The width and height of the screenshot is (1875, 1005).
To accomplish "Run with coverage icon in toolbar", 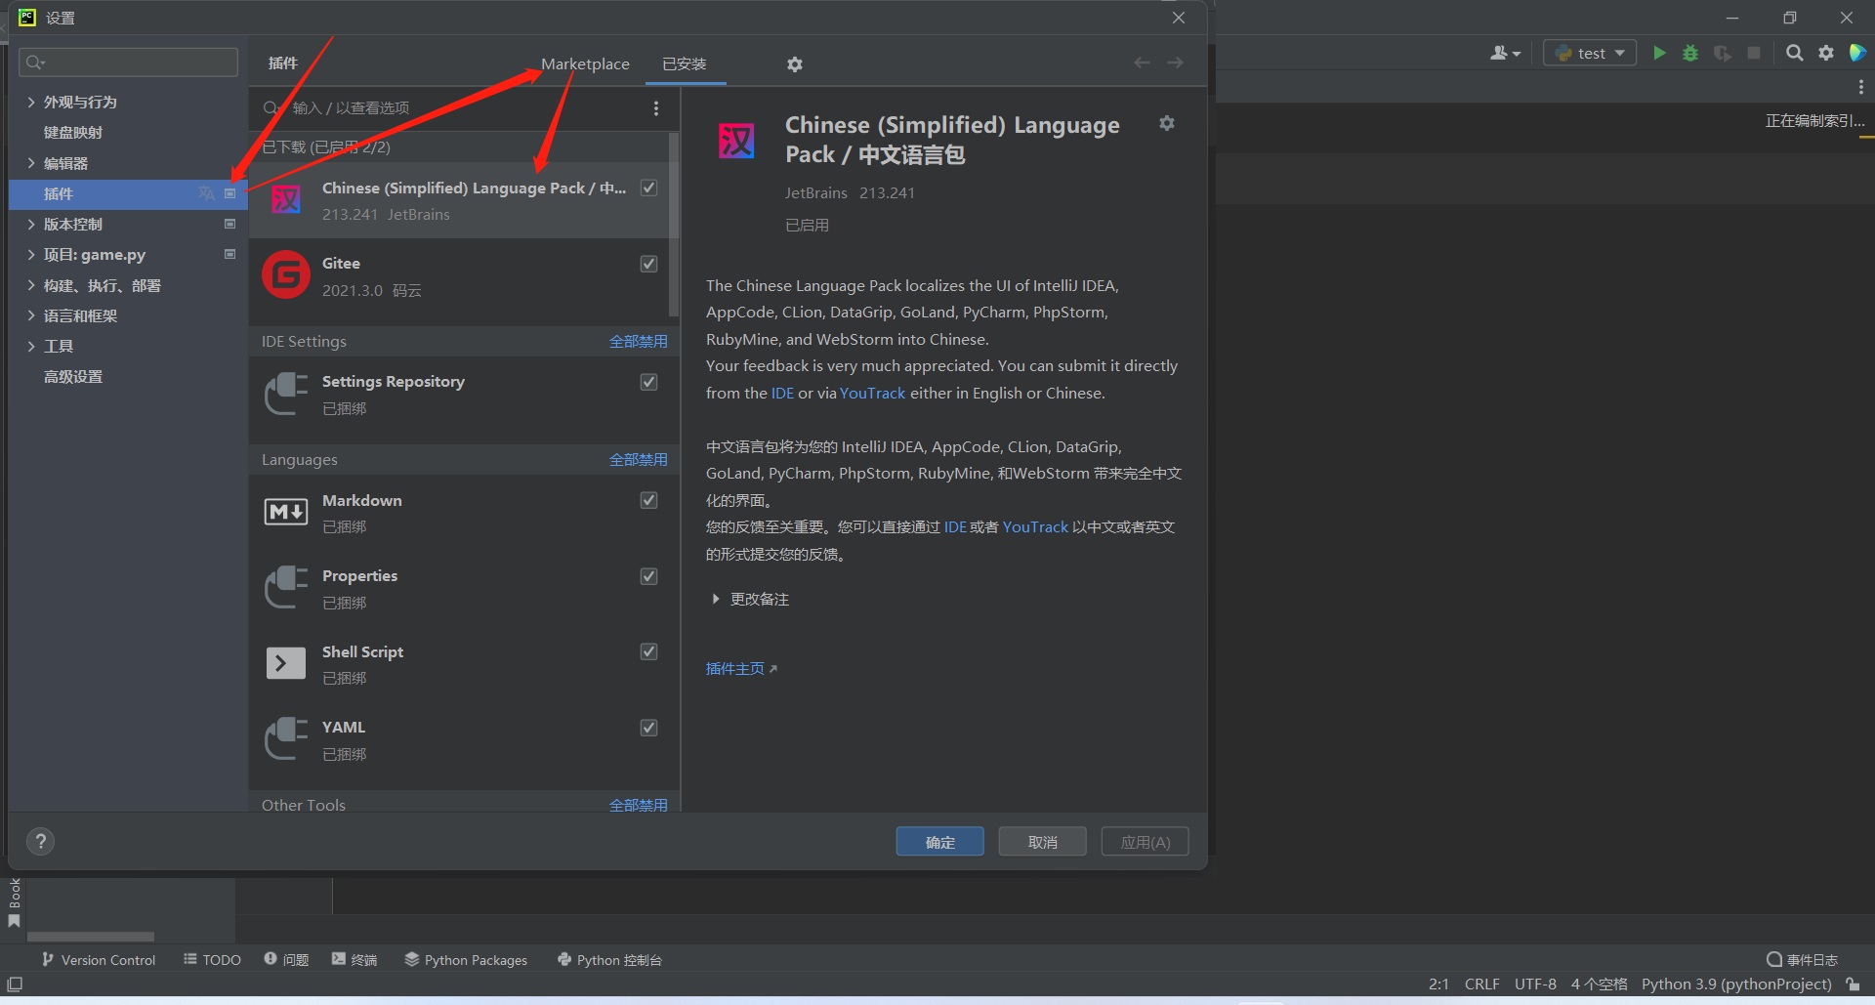I will click(x=1723, y=53).
